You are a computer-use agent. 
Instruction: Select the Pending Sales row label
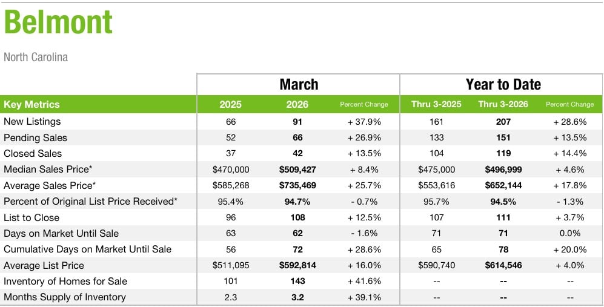(35, 137)
